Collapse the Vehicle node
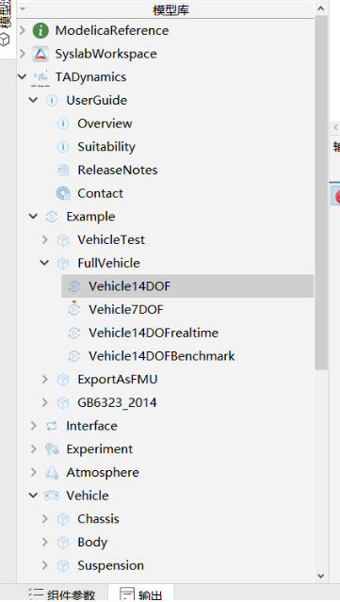340x602 pixels. click(x=34, y=496)
